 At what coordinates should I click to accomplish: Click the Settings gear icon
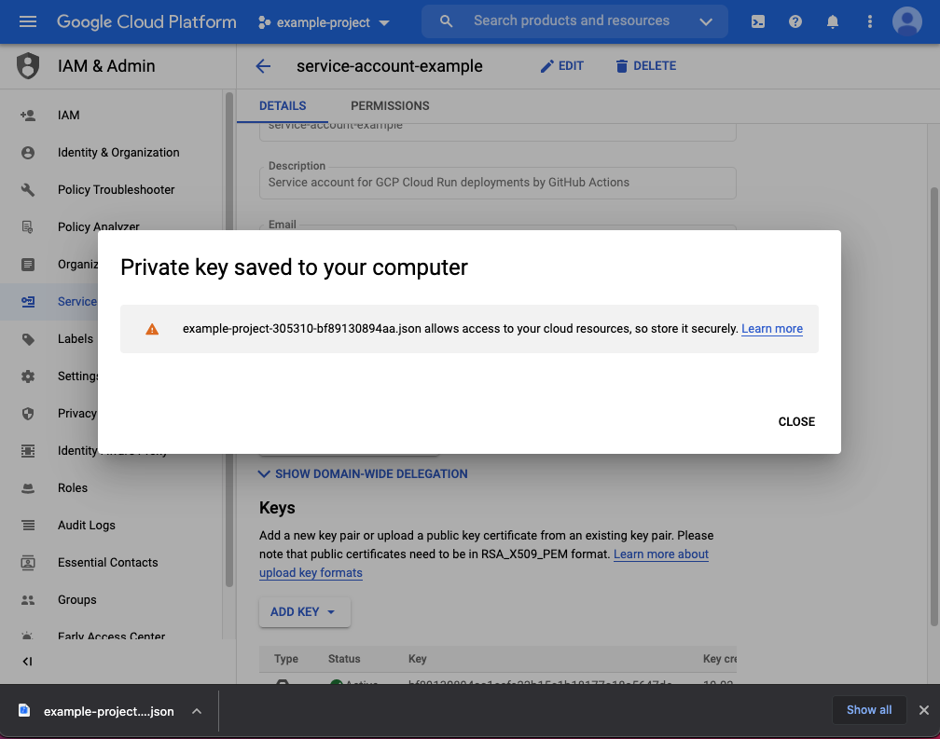tap(28, 376)
